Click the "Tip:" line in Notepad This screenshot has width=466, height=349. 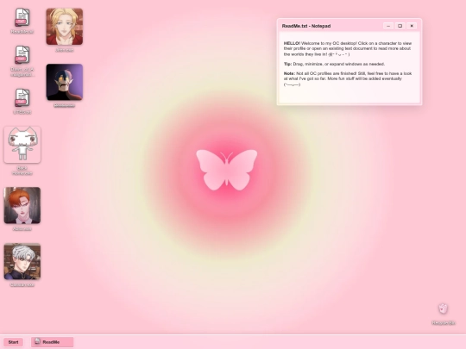tap(334, 64)
